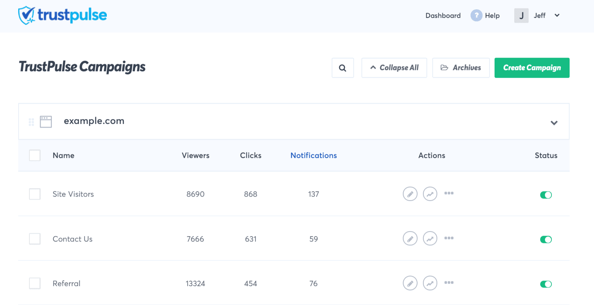Click the TrustPulse logo
The image size is (594, 305).
click(x=62, y=15)
